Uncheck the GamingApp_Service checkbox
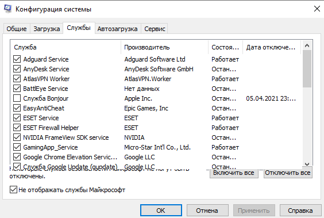The image size is (324, 218). 17,147
